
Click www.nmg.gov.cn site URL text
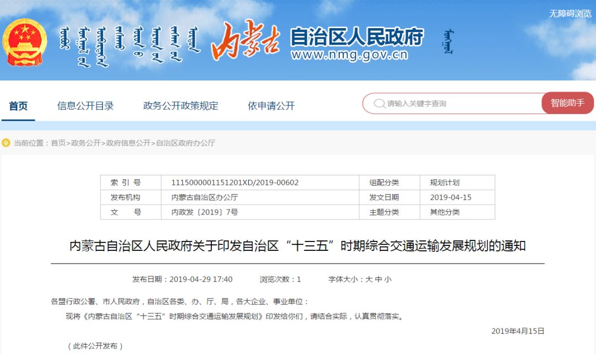[x=349, y=55]
